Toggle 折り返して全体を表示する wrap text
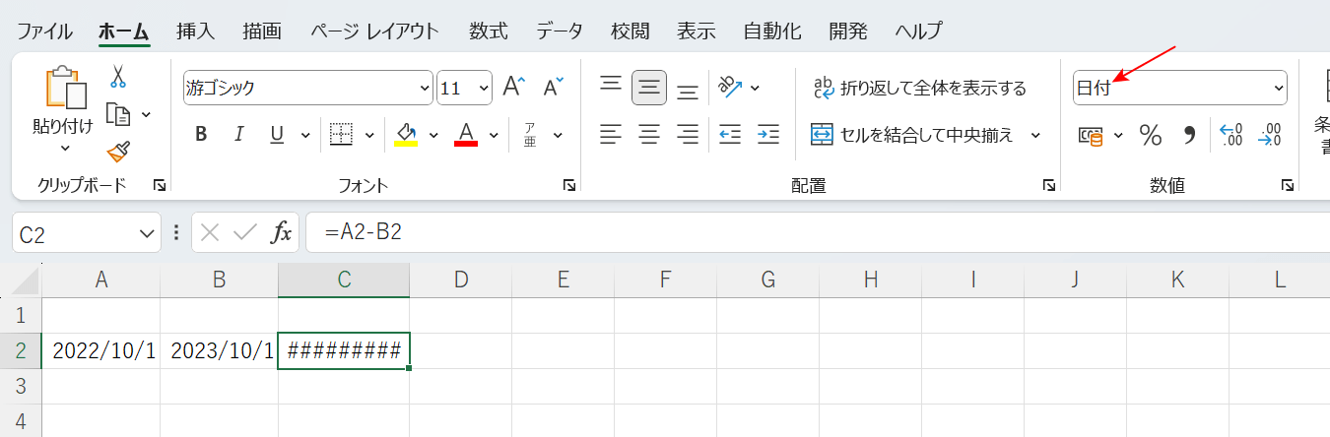The height and width of the screenshot is (437, 1330). [x=918, y=89]
